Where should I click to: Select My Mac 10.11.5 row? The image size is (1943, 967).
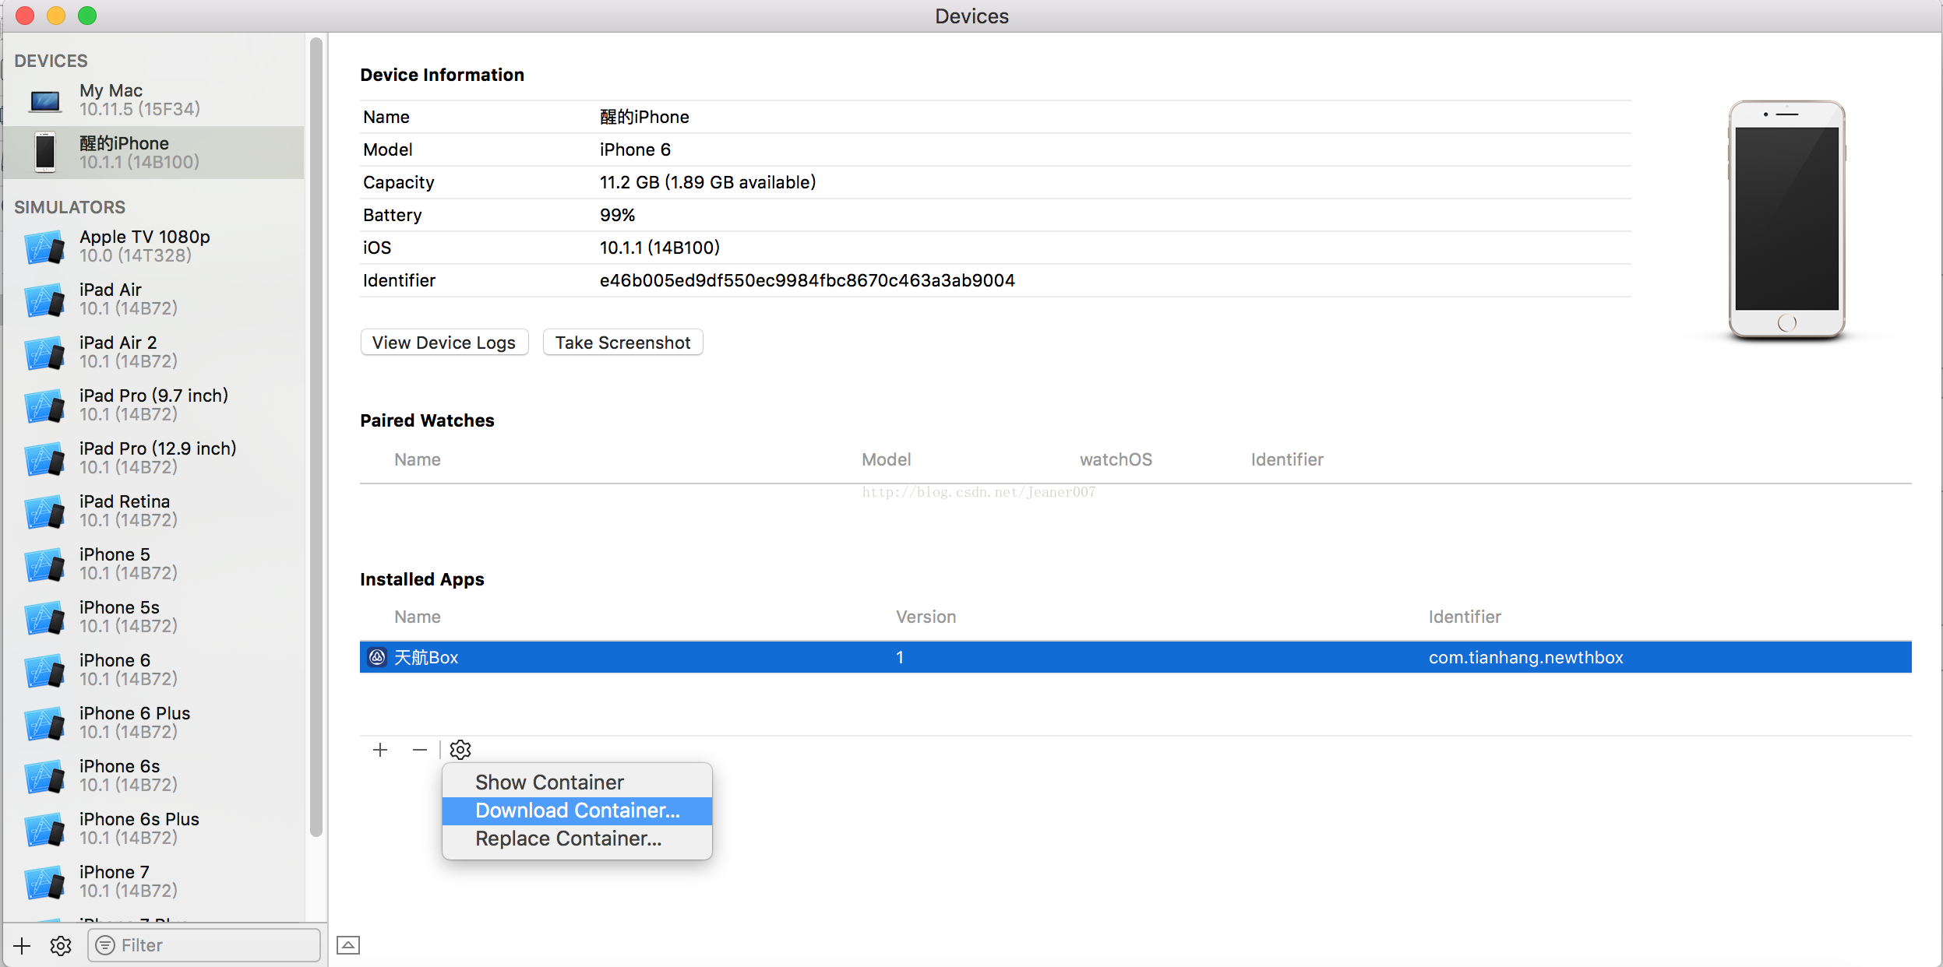click(153, 100)
